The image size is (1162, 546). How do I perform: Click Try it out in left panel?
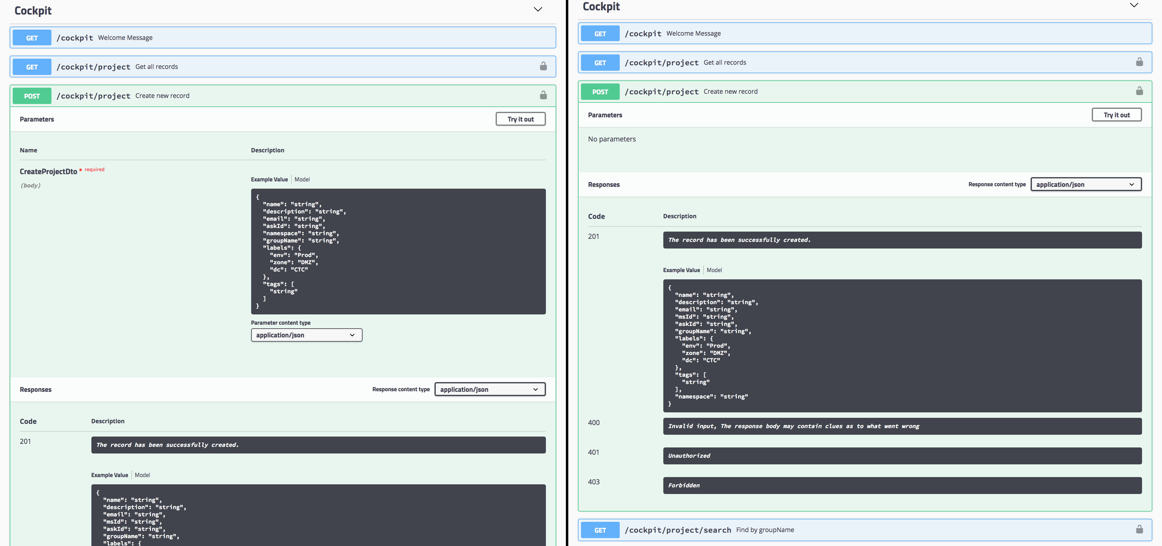520,119
